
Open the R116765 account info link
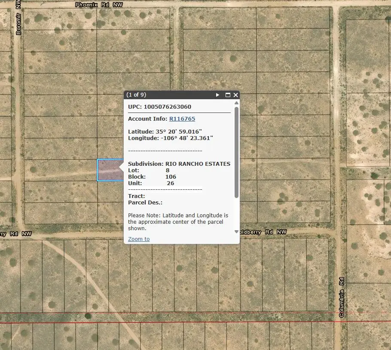pos(182,119)
